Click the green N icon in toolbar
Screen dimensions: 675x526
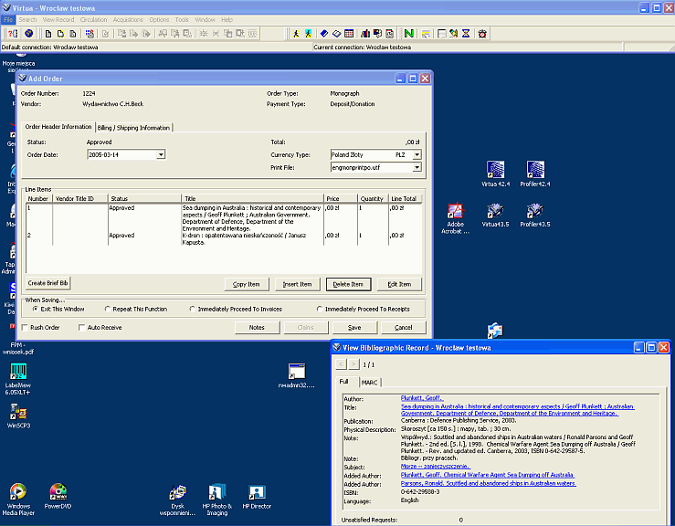point(408,34)
